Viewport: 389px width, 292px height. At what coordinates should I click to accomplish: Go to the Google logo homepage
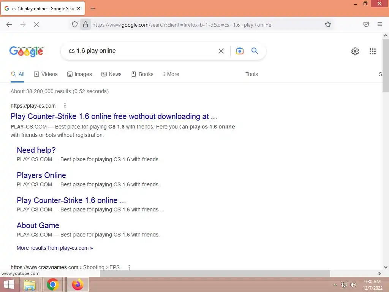27,51
